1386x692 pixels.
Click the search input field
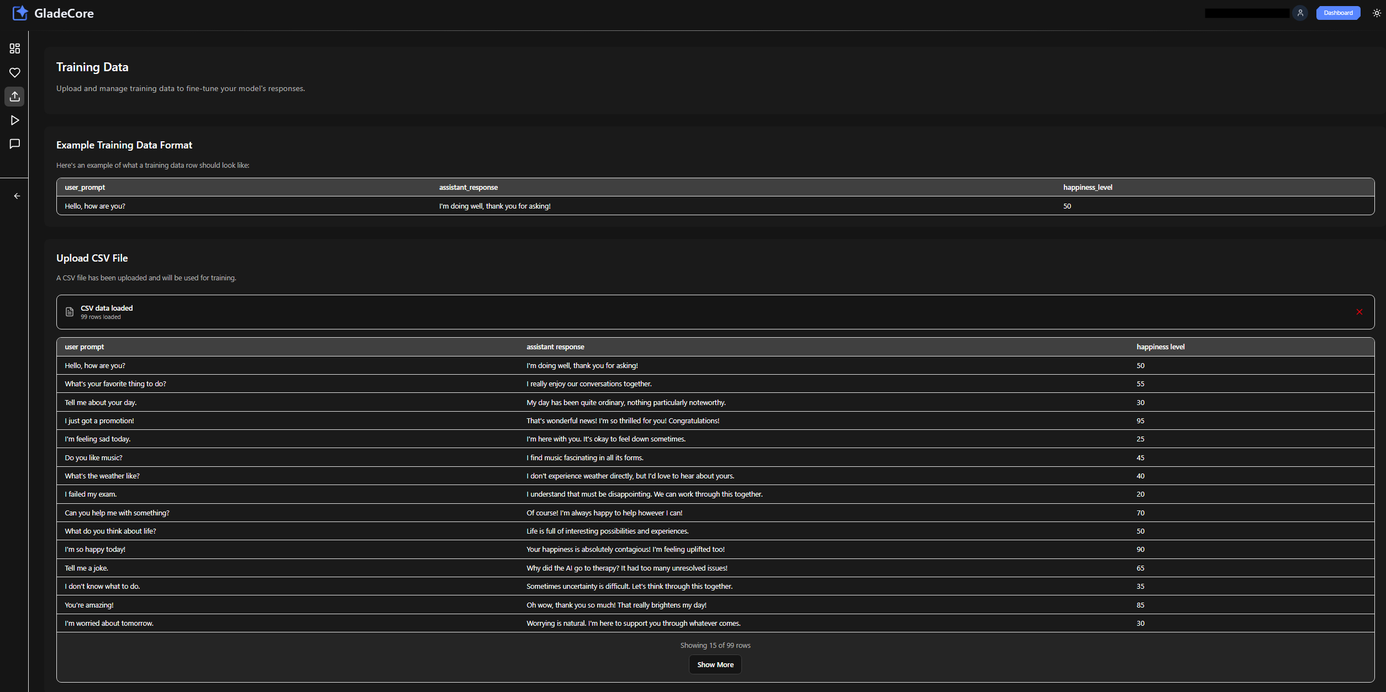point(1247,12)
